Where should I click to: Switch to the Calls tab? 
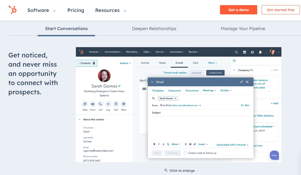click(196, 63)
